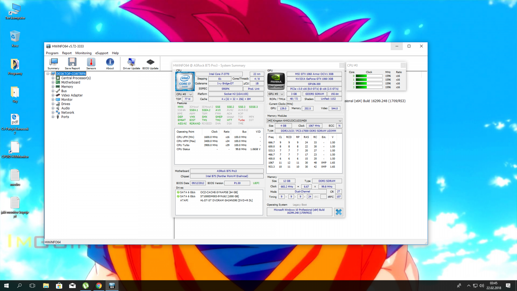Open the Report menu
517x291 pixels.
[x=67, y=53]
